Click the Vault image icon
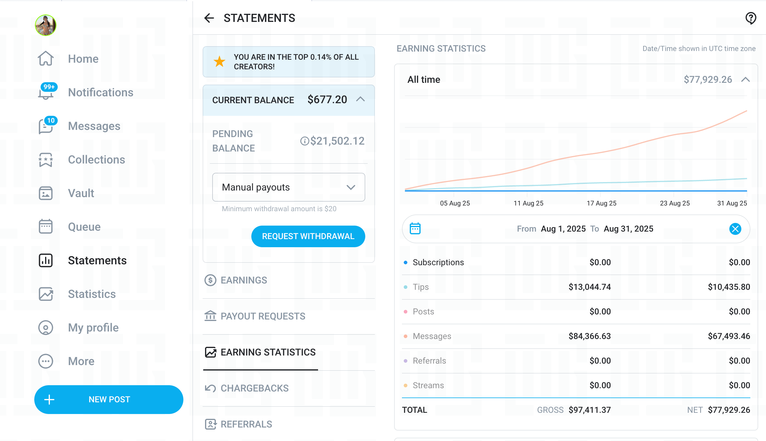 click(46, 193)
